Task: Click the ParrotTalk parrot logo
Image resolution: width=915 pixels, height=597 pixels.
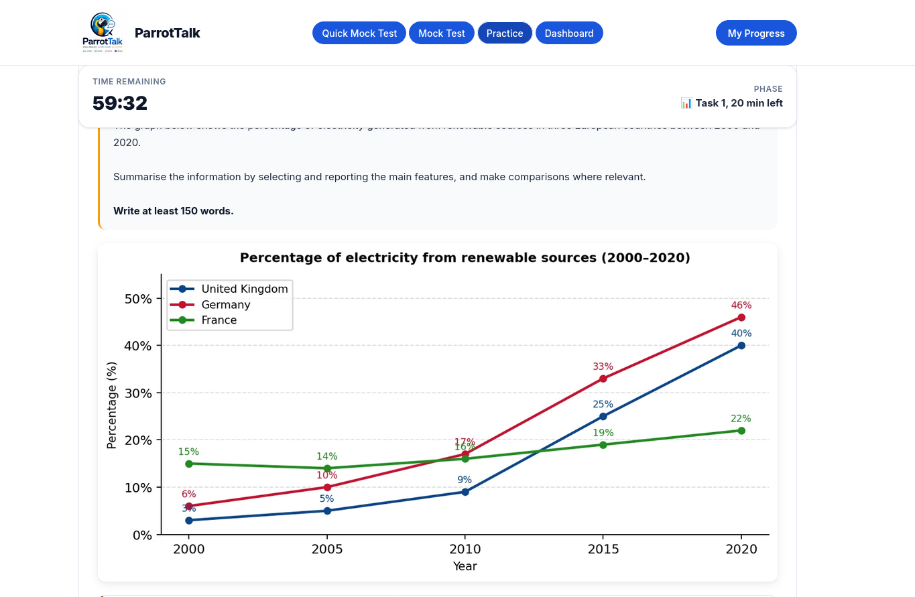Action: click(103, 32)
